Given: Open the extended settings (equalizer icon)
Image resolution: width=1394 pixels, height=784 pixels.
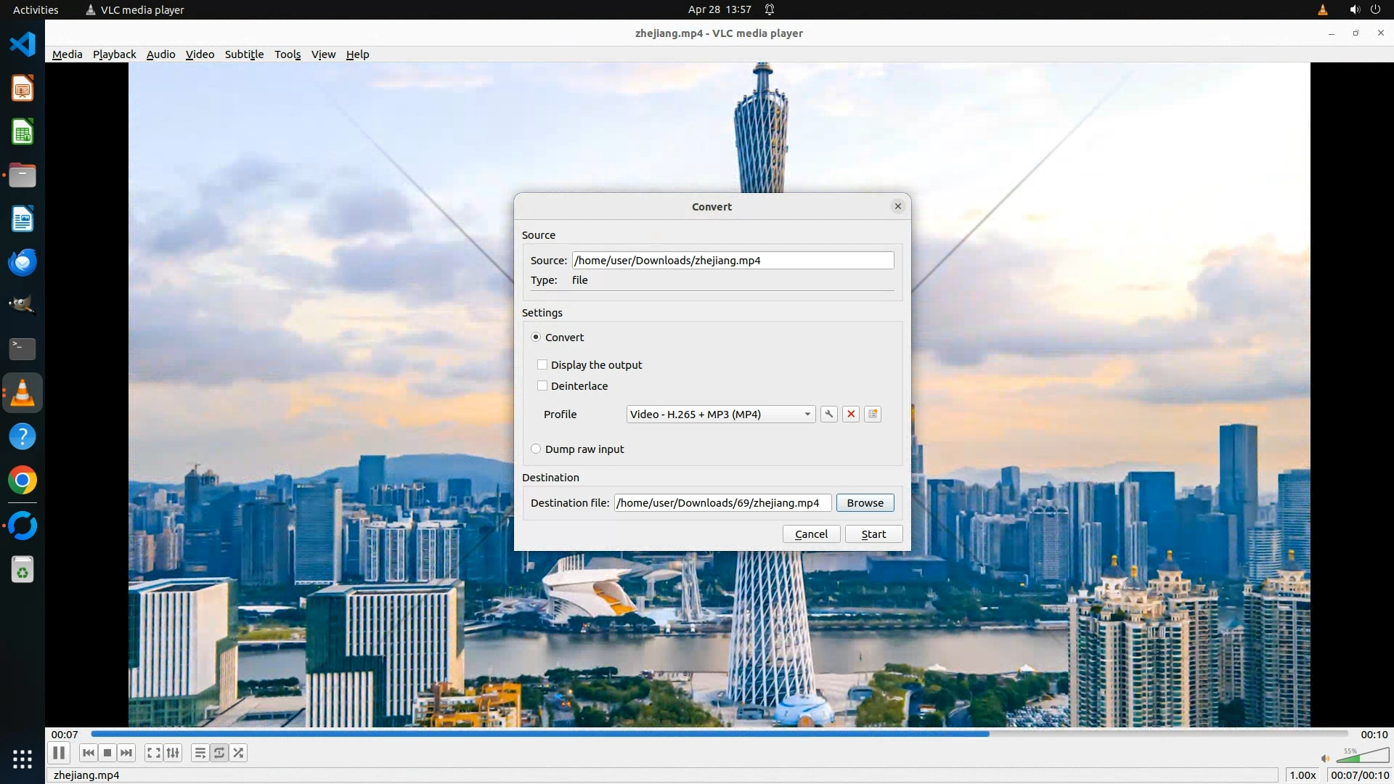Looking at the screenshot, I should click(173, 753).
